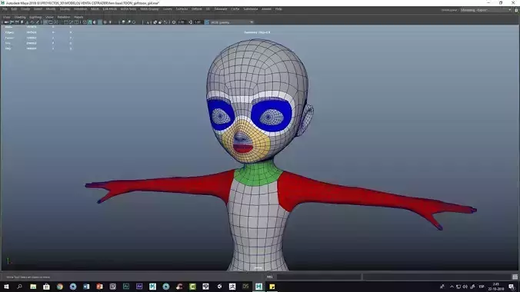The height and width of the screenshot is (292, 520).
Task: Toggle Wireframe on Shaded
Action: pyautogui.click(x=100, y=22)
